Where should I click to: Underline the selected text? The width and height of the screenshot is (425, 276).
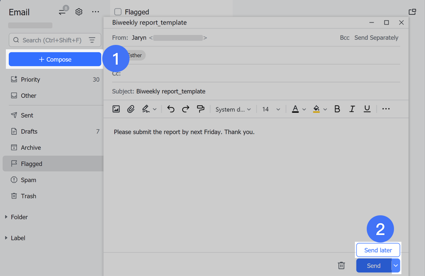pyautogui.click(x=367, y=109)
